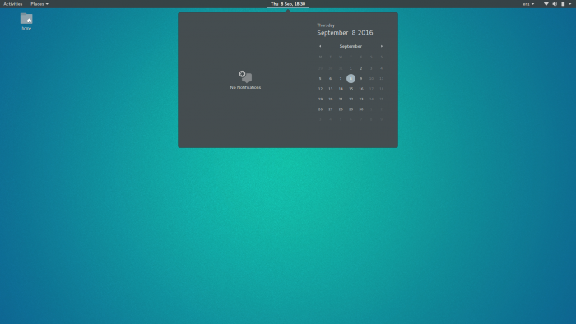Close calendar via top bar clock
Image resolution: width=576 pixels, height=324 pixels.
coord(288,4)
